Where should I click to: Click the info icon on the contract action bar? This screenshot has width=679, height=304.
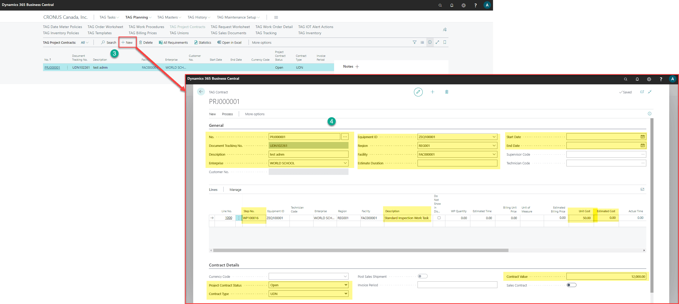649,114
